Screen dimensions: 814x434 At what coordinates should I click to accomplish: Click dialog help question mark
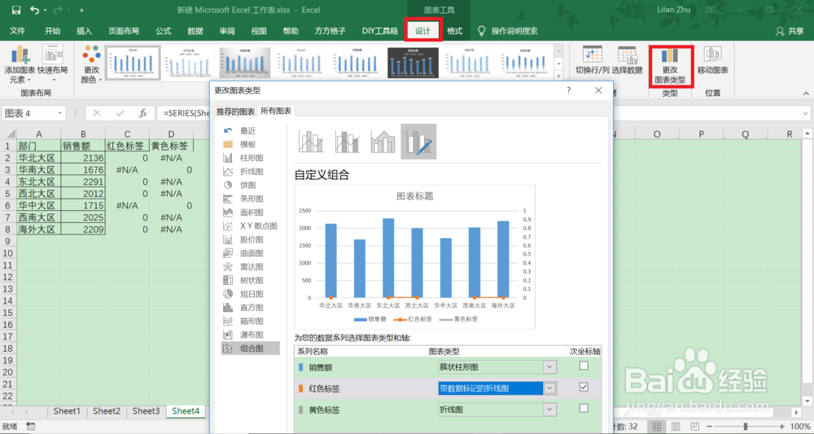[568, 90]
